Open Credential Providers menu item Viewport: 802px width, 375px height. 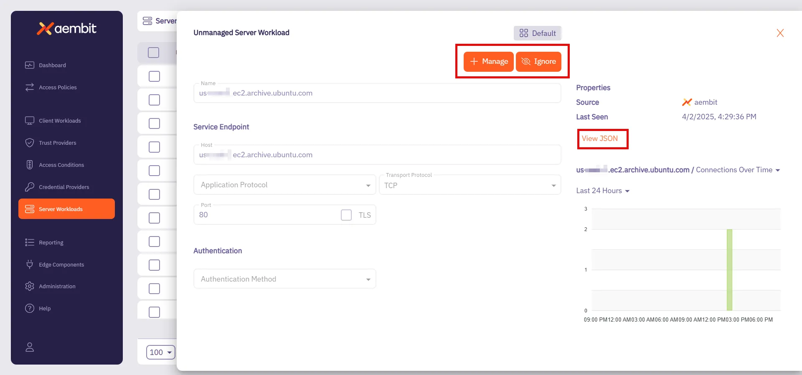click(64, 187)
